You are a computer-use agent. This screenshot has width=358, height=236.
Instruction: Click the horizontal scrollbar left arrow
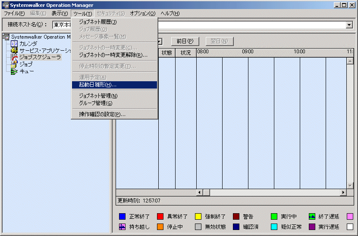pyautogui.click(x=200, y=193)
